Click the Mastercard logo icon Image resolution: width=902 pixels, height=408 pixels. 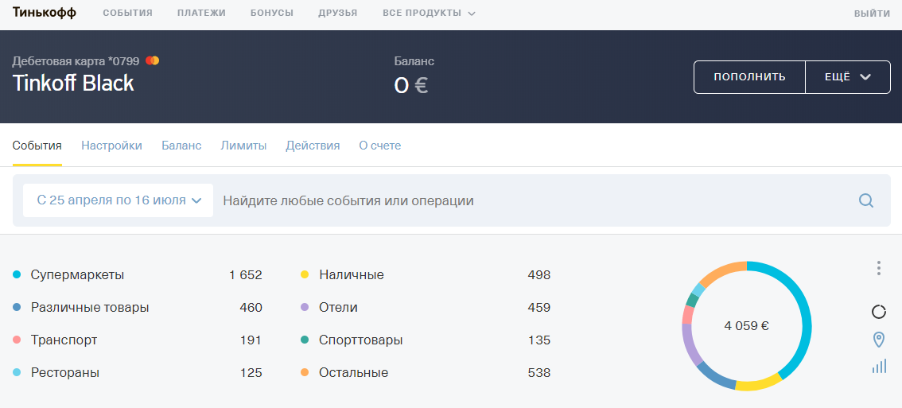[152, 60]
